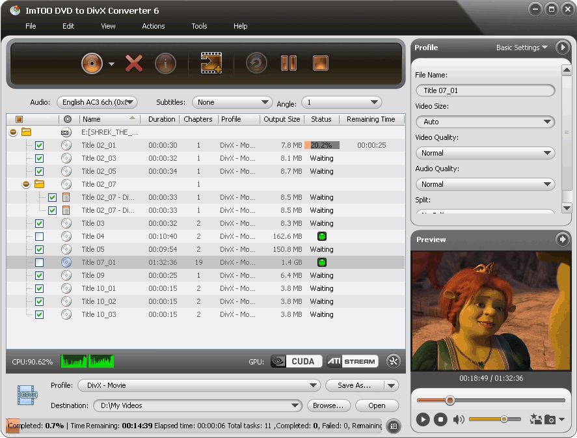
Task: Click the NVIDIA CUDA GPU button
Action: pyautogui.click(x=296, y=361)
